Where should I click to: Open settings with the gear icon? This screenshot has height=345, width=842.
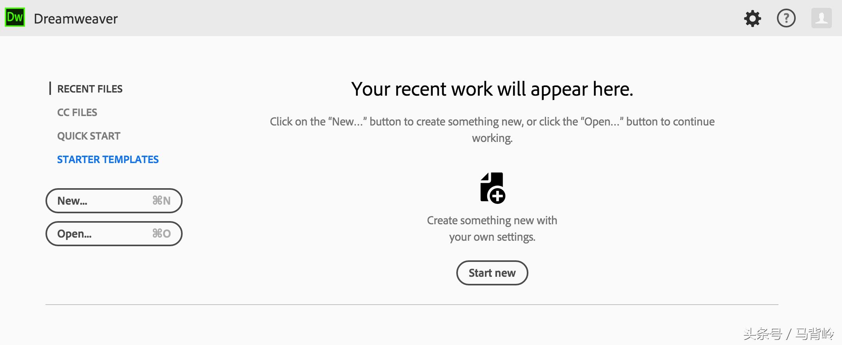click(752, 18)
